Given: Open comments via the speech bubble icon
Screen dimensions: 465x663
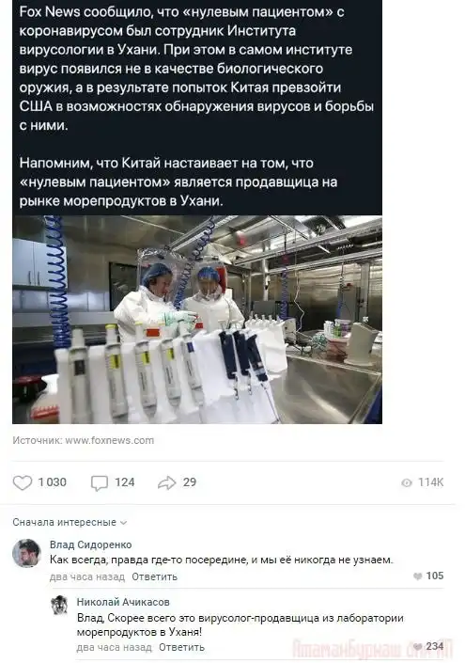Looking at the screenshot, I should point(100,482).
